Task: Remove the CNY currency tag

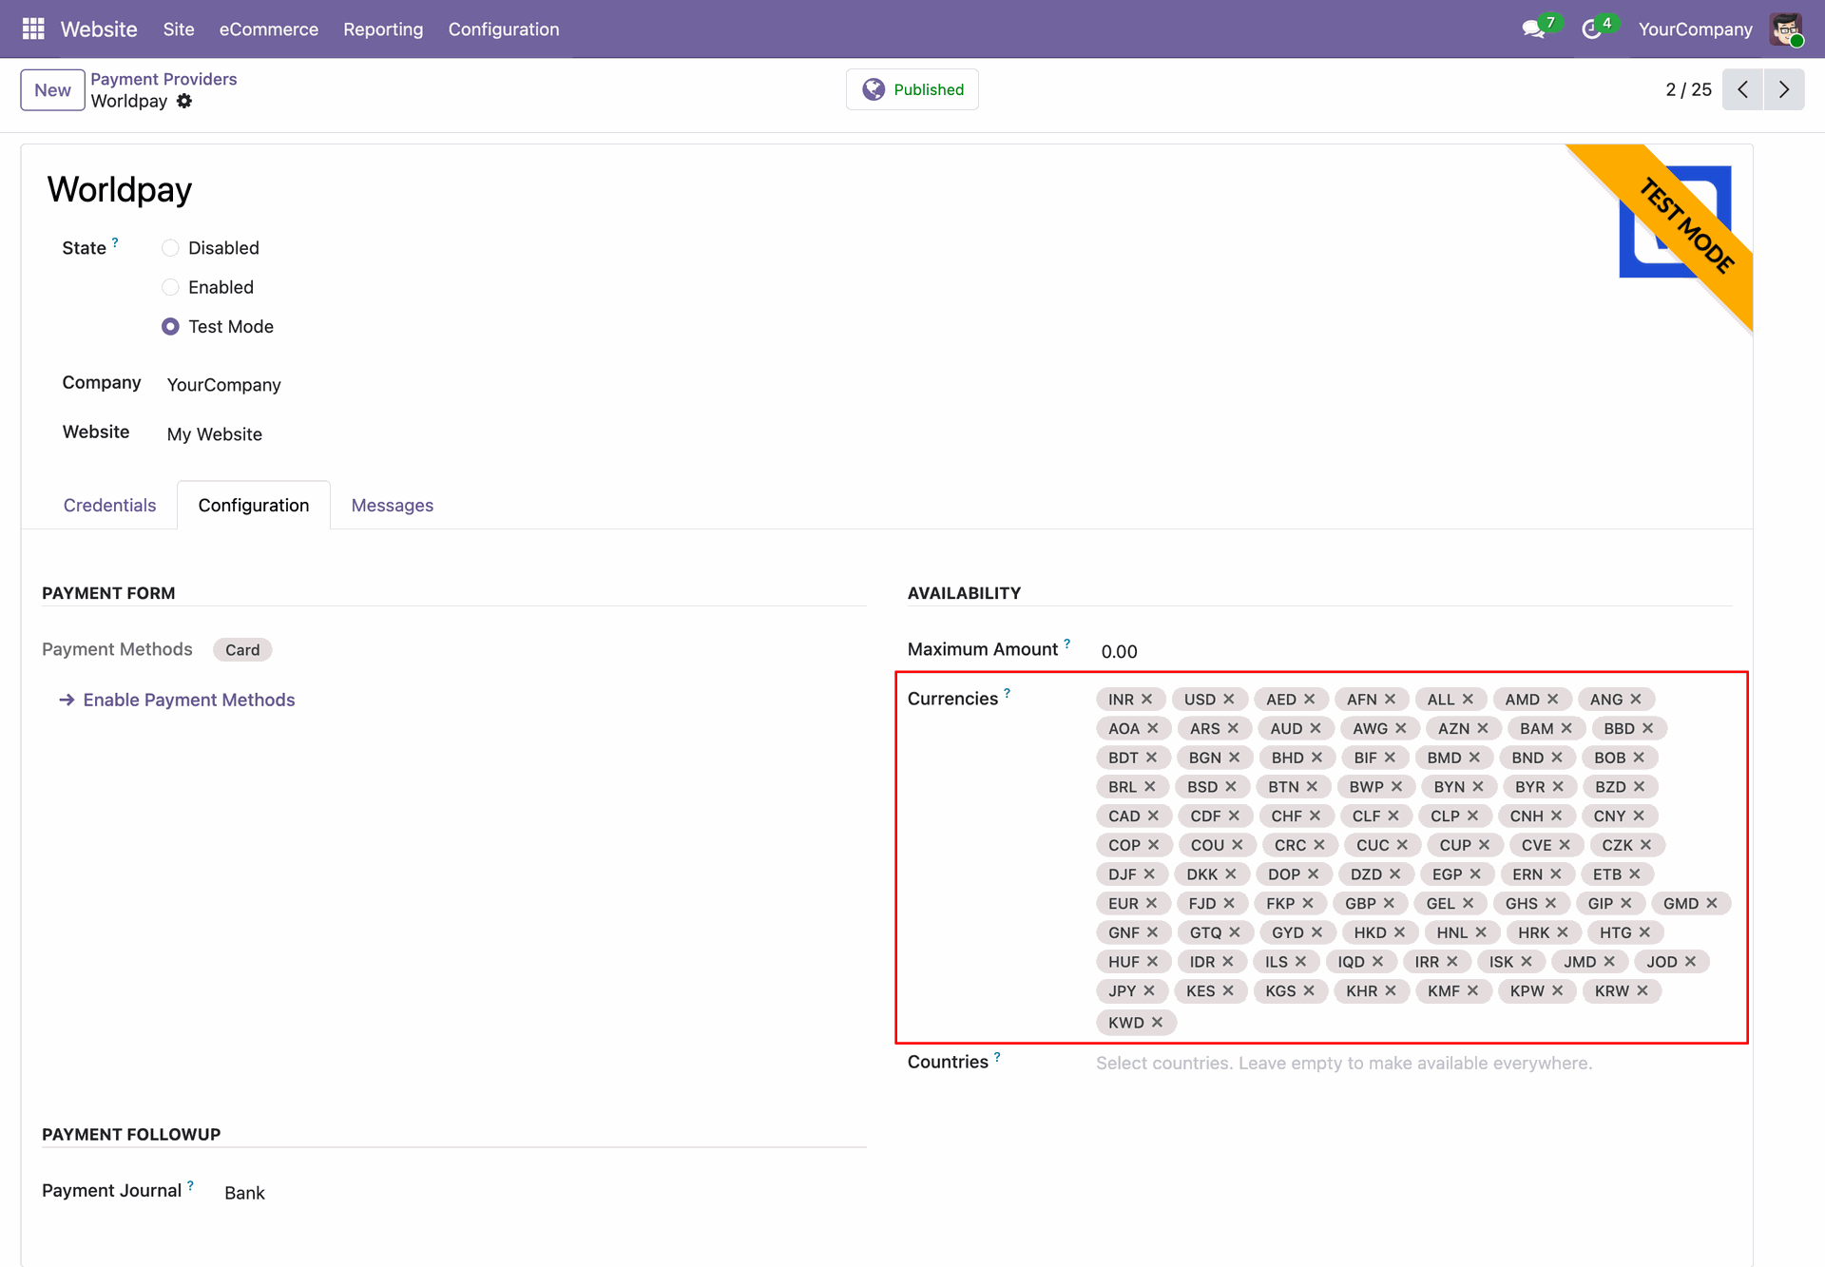Action: tap(1639, 816)
